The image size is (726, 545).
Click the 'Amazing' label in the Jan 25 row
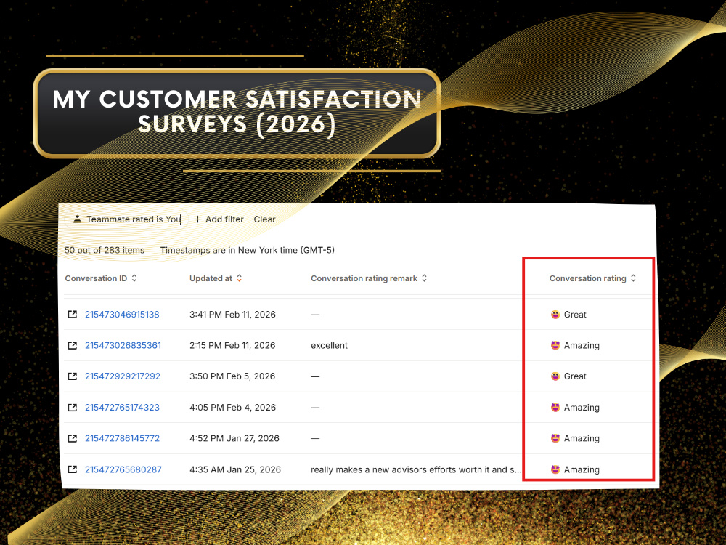point(582,469)
